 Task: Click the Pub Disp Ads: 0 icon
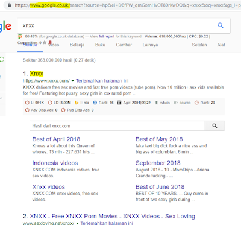[x=63, y=110]
